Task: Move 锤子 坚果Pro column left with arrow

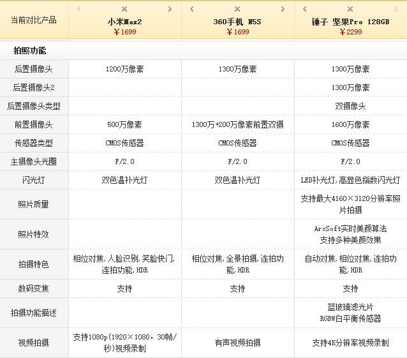Action: tap(305, 9)
